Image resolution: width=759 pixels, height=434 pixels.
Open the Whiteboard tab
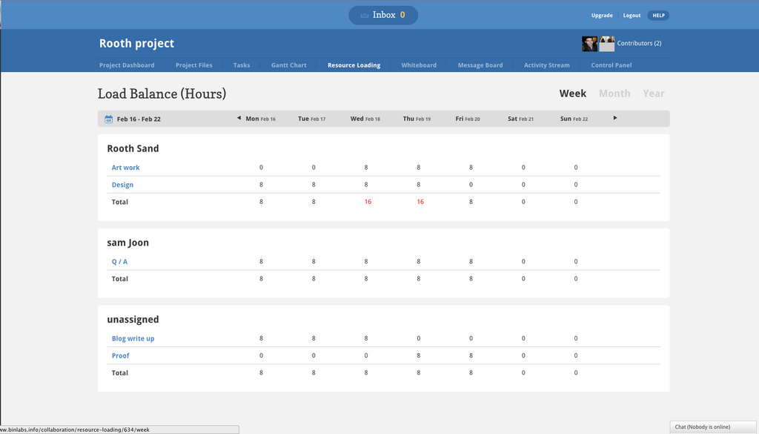(419, 65)
